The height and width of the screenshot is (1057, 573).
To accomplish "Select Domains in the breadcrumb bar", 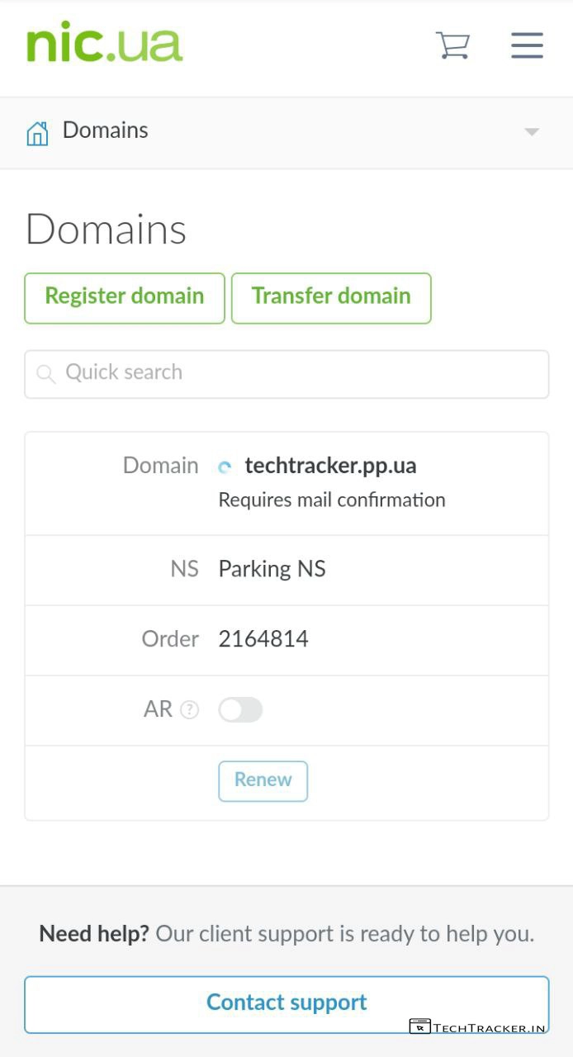I will [x=106, y=130].
